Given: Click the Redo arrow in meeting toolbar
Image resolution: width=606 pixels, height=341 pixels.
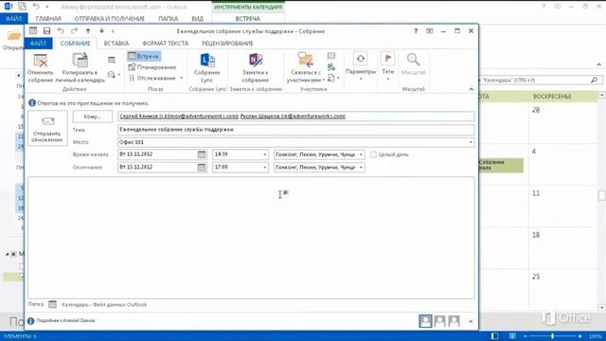Looking at the screenshot, I should pos(74,31).
